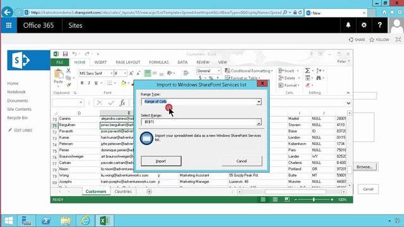Open the SharePoint settings gear
The image size is (404, 227).
(x=364, y=25)
